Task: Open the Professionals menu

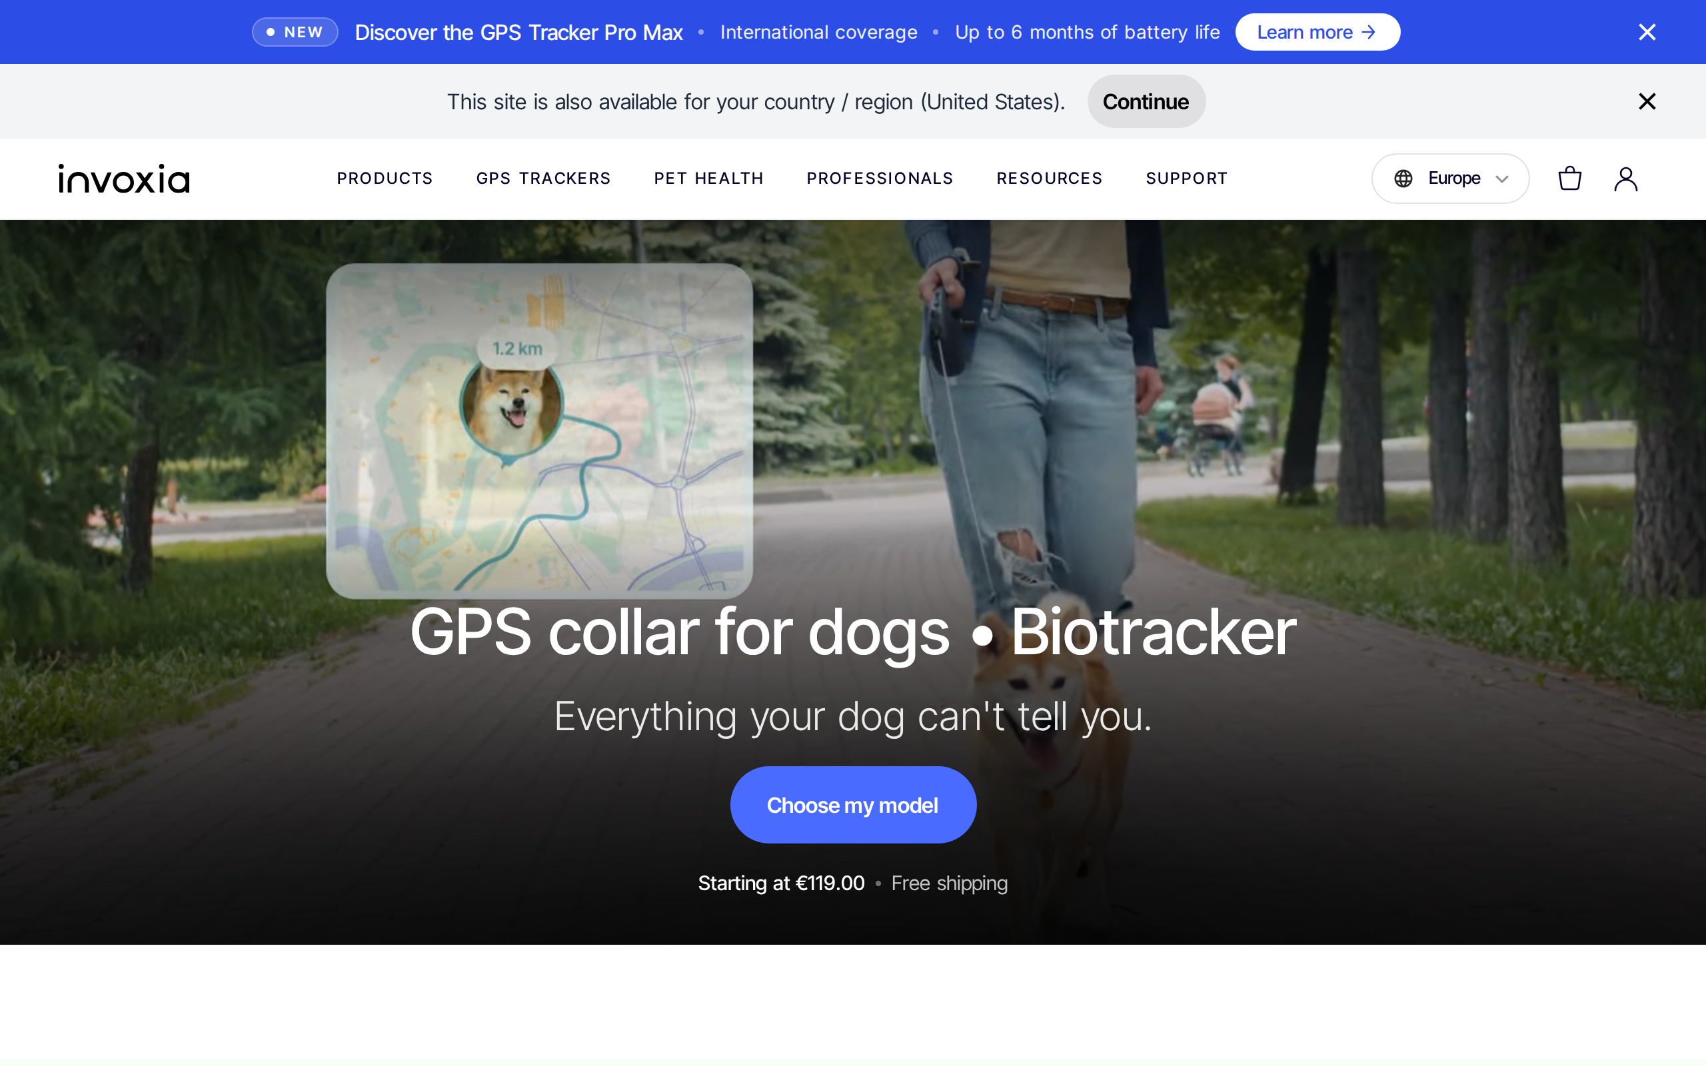Action: click(880, 179)
